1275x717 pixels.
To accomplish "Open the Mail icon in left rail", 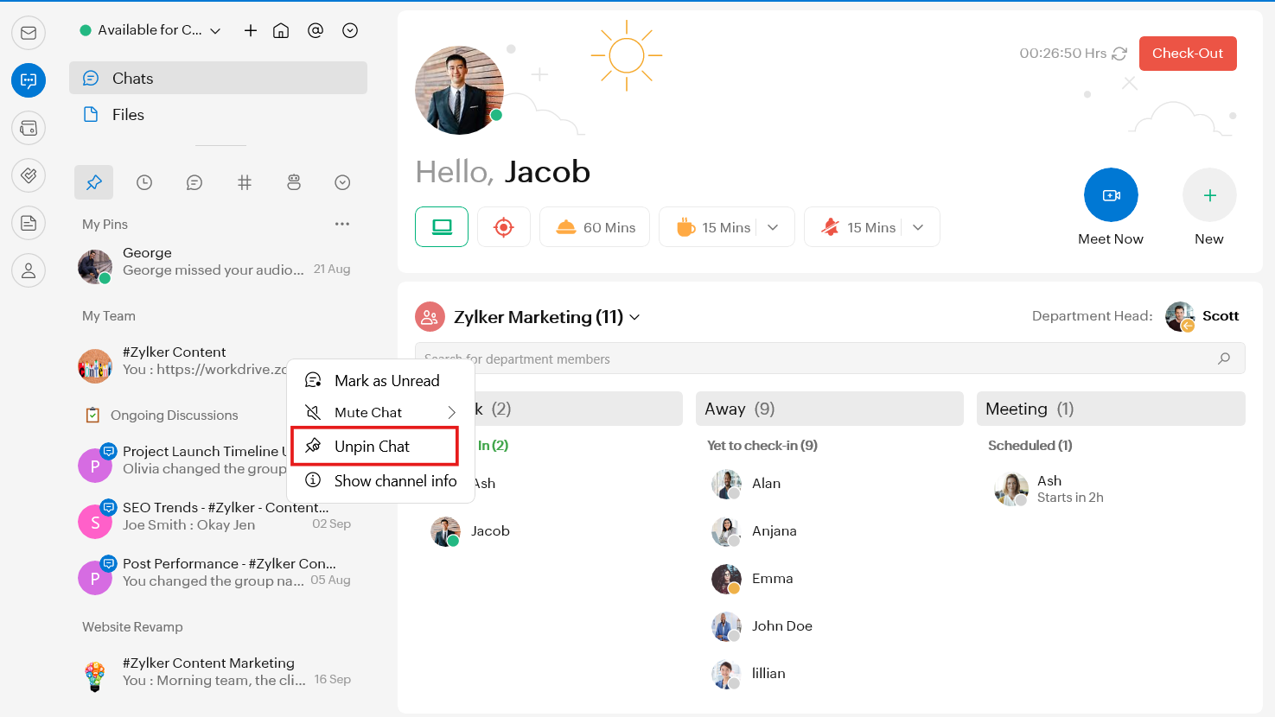I will (29, 33).
